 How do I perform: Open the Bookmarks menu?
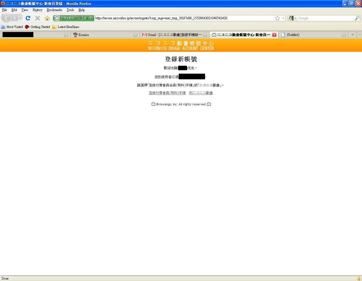(54, 10)
